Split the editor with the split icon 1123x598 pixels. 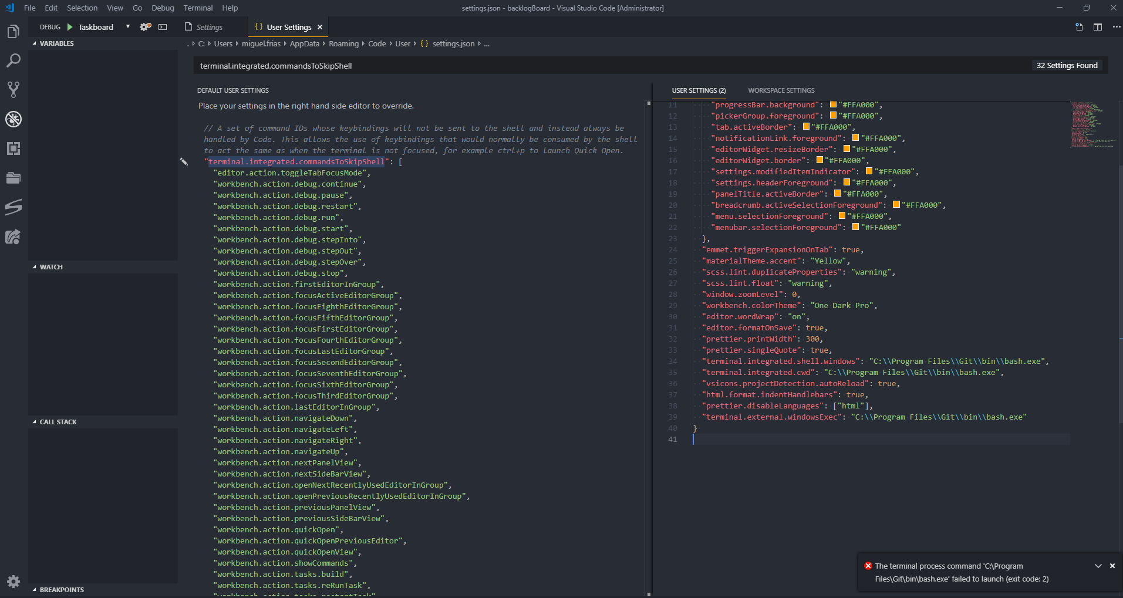coord(1098,27)
